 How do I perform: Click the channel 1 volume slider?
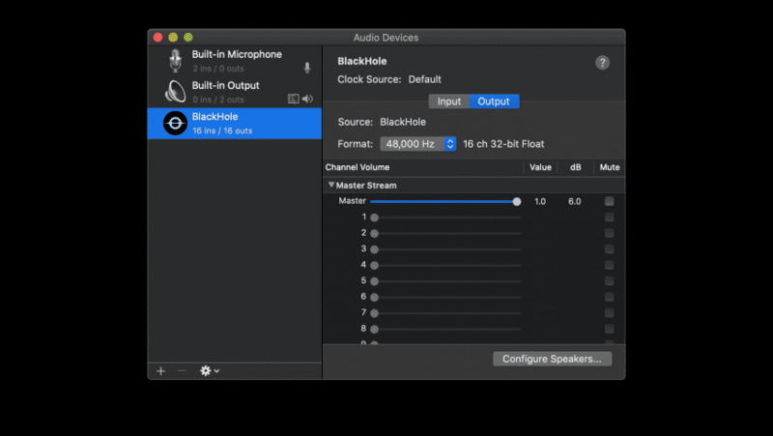tap(445, 218)
